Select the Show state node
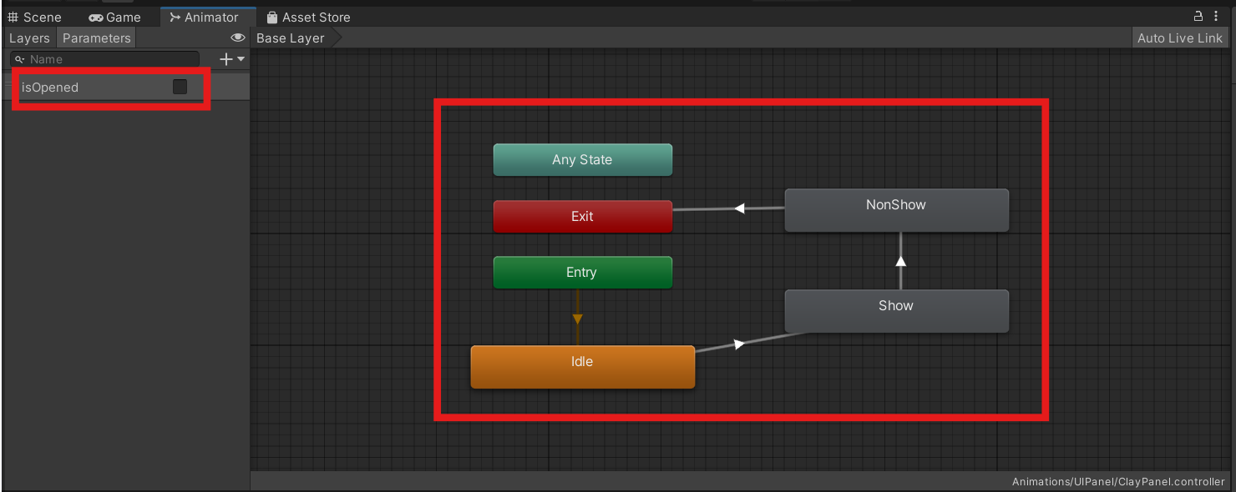Screen dimensions: 1236x492 click(896, 311)
